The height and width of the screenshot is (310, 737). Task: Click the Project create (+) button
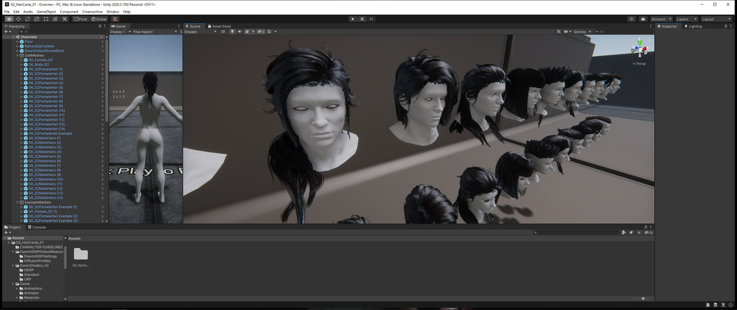coord(7,232)
